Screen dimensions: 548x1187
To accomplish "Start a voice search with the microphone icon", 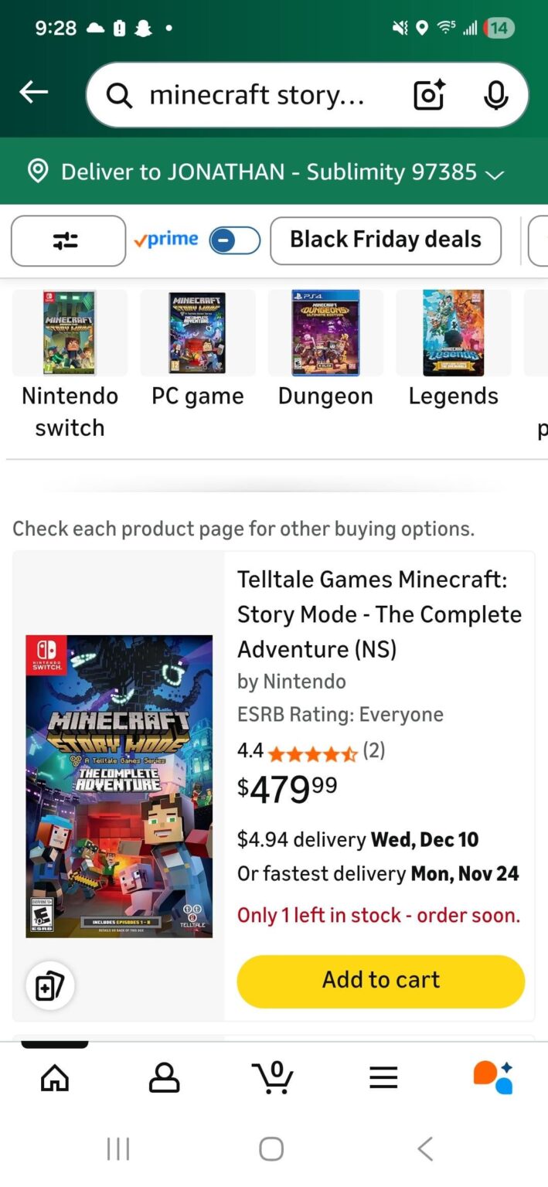I will click(x=494, y=94).
